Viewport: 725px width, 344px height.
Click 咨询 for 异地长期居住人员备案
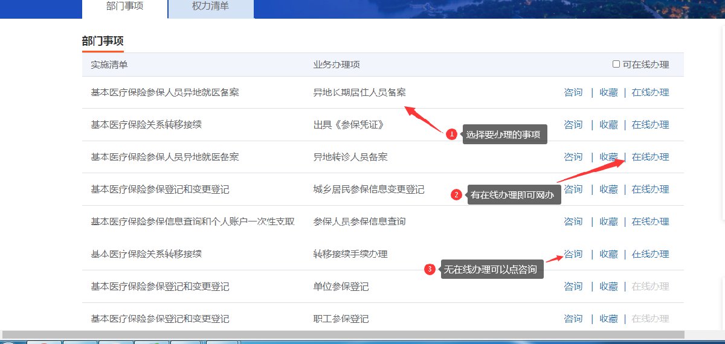click(573, 92)
